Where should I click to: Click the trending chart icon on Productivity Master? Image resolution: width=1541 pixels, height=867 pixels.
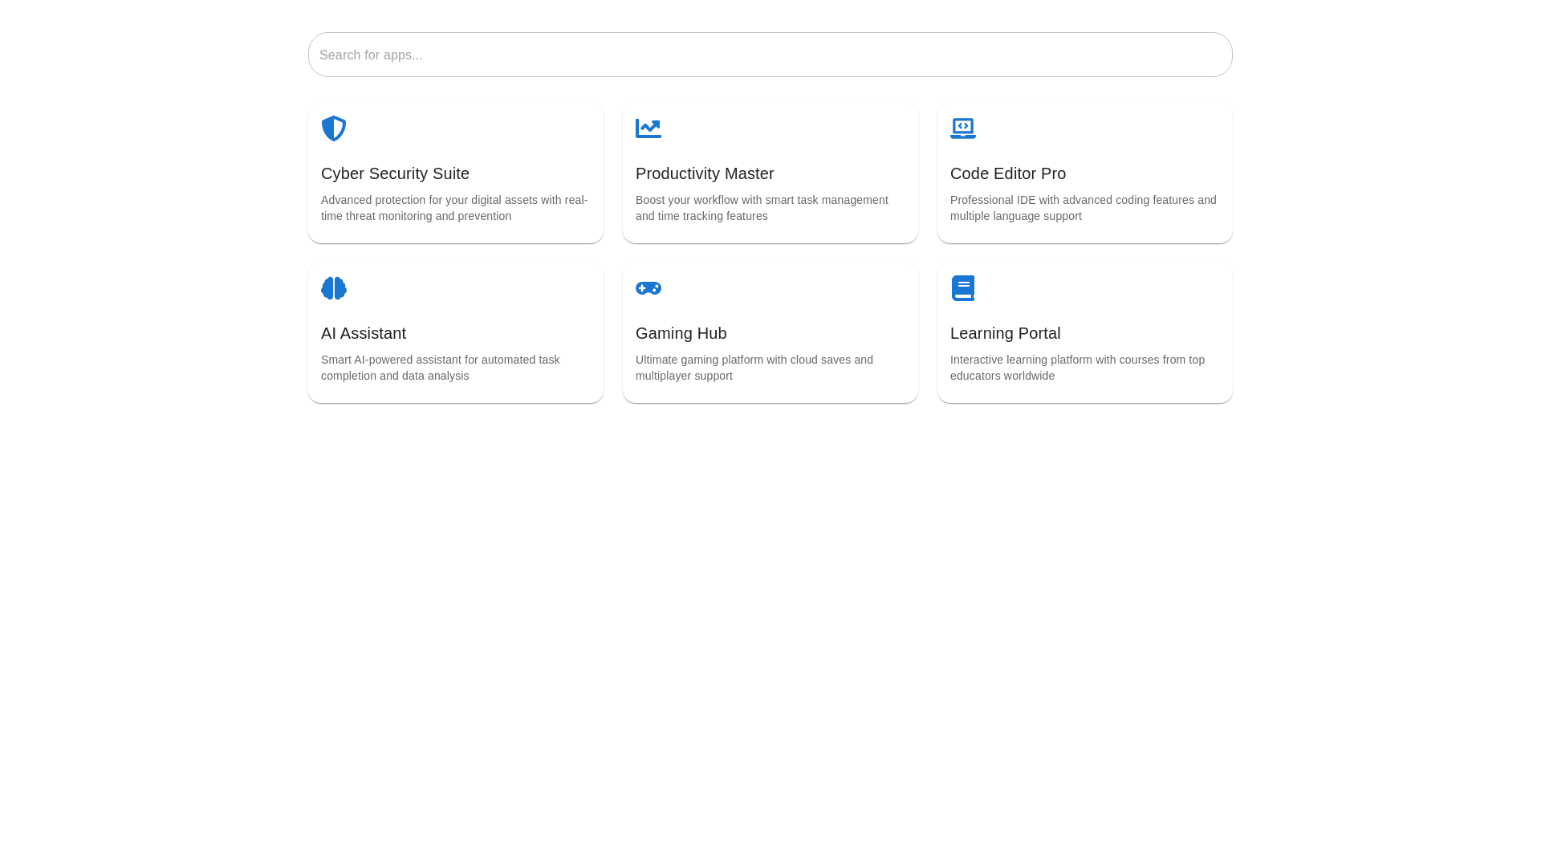pos(649,128)
